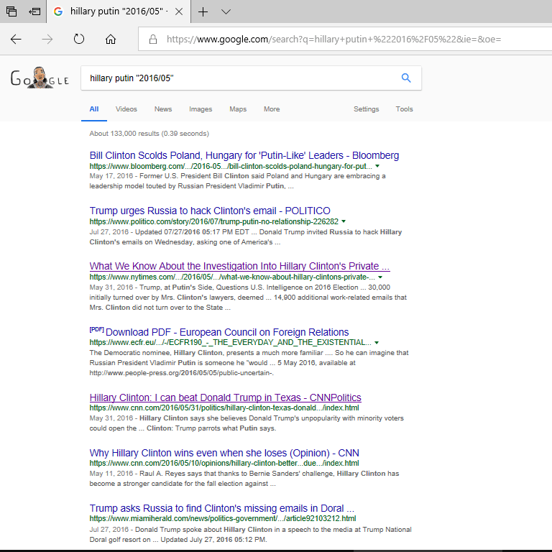The width and height of the screenshot is (552, 552).
Task: Open the nytimes What We Know link
Action: [x=239, y=266]
